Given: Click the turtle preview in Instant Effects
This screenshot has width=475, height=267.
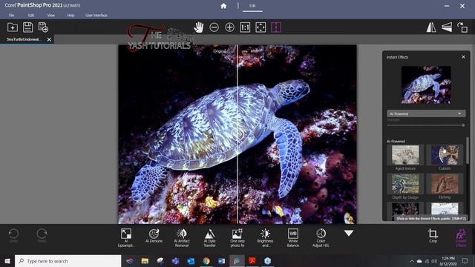Looking at the screenshot, I should click(426, 85).
